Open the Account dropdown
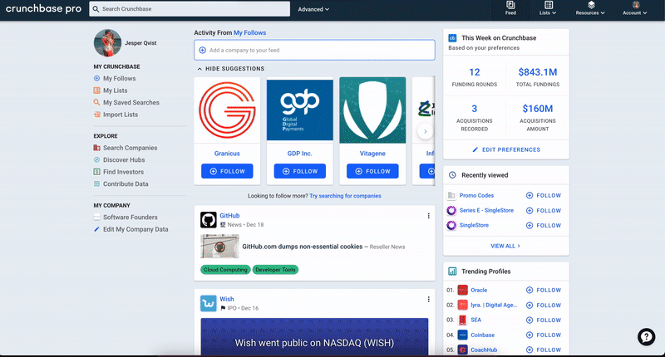This screenshot has height=357, width=665. point(635,8)
